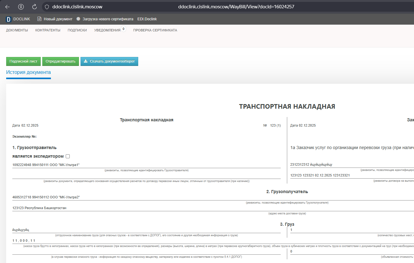This screenshot has width=414, height=263.
Task: Open the УВЕДОМЛЕНИЯ menu item
Action: click(x=107, y=30)
